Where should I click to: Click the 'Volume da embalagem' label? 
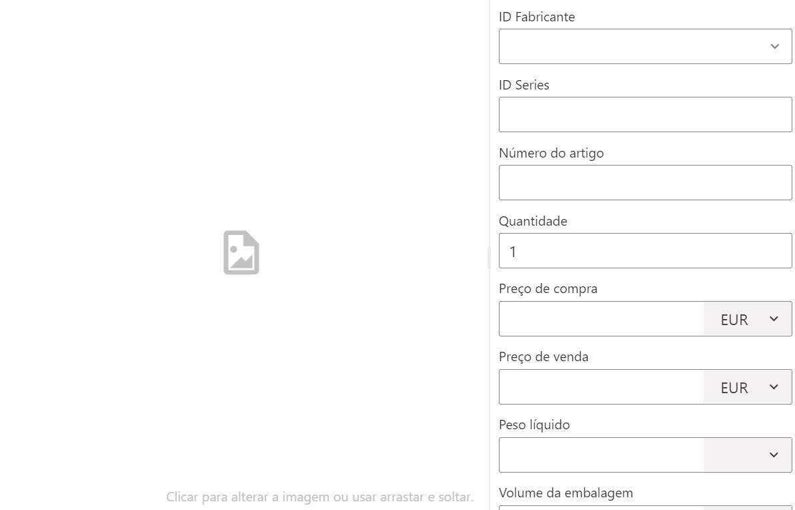(566, 493)
